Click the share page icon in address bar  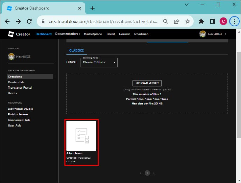(177, 21)
